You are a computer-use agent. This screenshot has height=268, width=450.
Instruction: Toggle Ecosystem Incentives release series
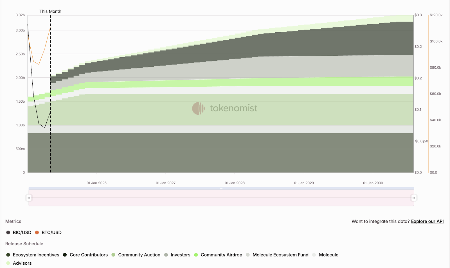pyautogui.click(x=33, y=255)
